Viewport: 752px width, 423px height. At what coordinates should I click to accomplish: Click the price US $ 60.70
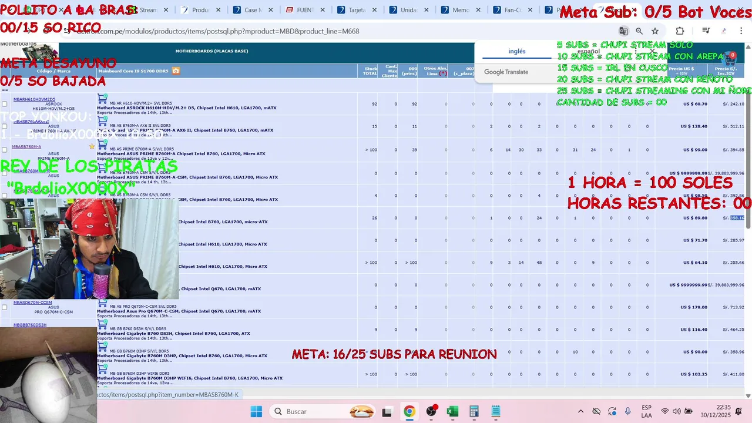(x=695, y=104)
